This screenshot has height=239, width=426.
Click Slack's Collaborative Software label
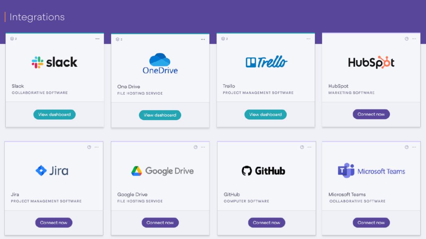(x=39, y=93)
